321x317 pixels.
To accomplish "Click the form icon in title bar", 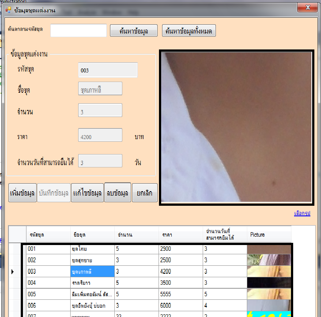I will (x=8, y=10).
